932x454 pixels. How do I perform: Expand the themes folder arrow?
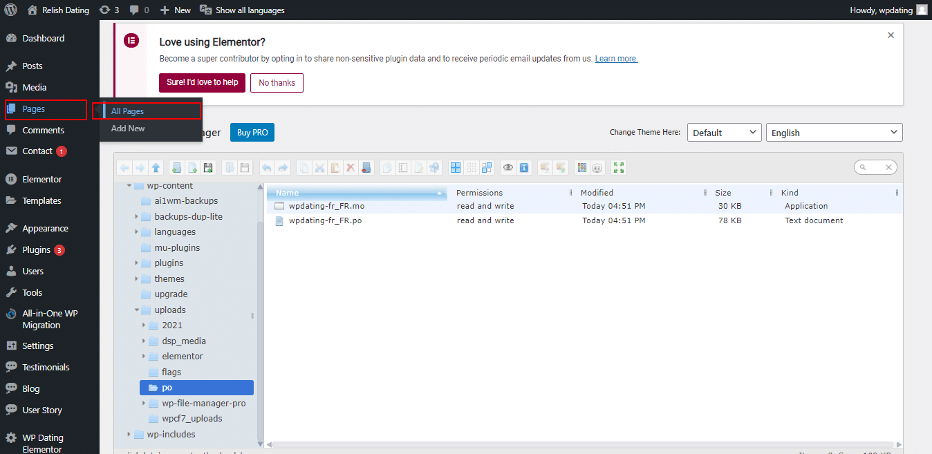(137, 279)
